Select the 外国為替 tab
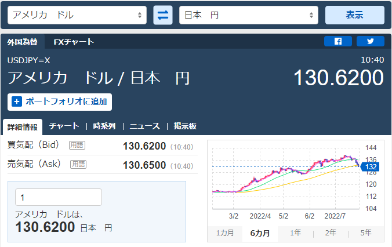The image size is (392, 247). coord(23,42)
